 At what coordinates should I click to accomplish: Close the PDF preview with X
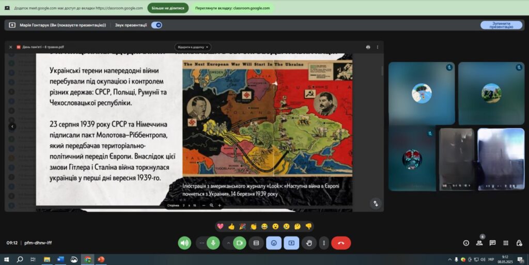tap(10, 47)
